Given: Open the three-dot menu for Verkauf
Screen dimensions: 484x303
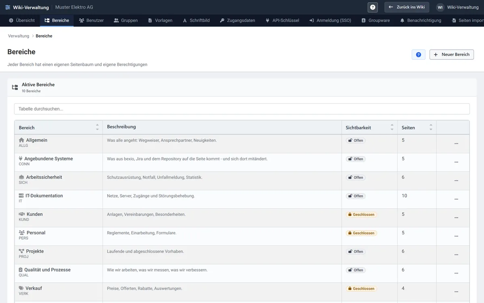Looking at the screenshot, I should (x=456, y=292).
